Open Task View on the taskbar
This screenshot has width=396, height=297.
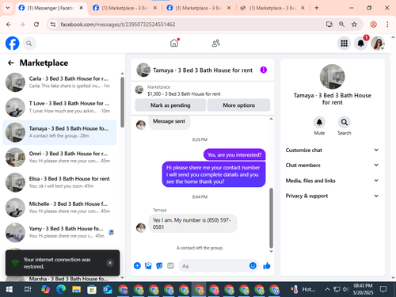[x=28, y=289]
